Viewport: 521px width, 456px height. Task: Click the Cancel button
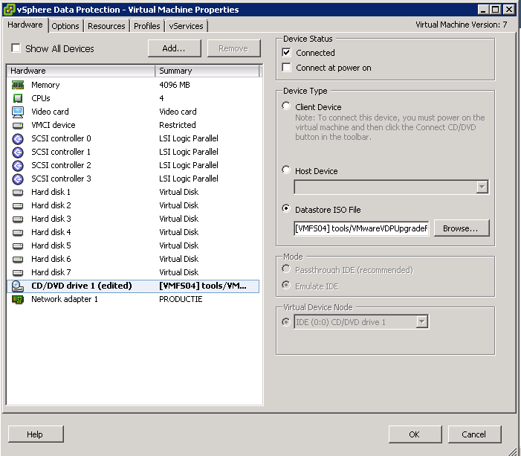click(x=474, y=434)
